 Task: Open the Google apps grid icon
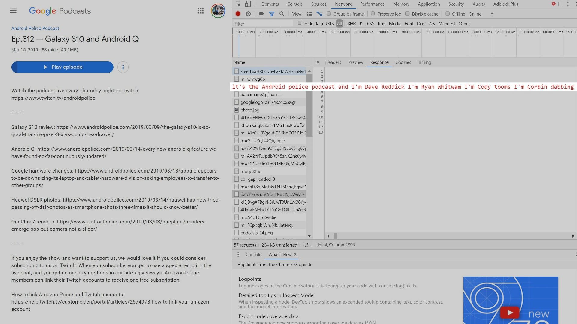[201, 11]
